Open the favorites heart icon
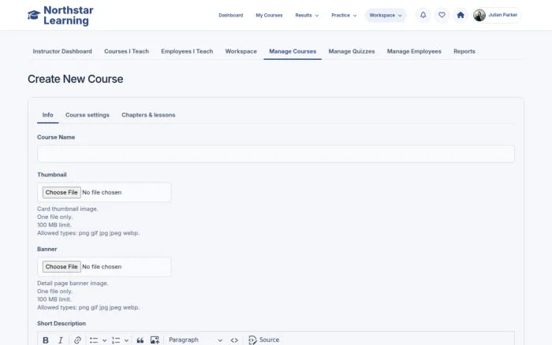 [442, 15]
